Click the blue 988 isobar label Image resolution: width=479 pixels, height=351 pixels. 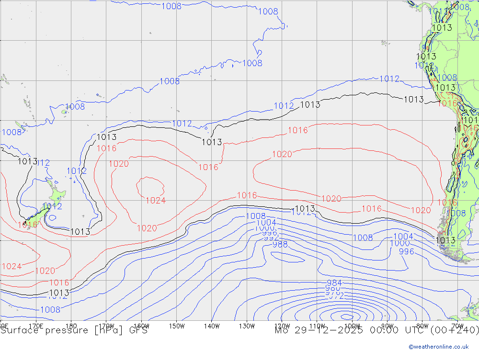click(280, 244)
